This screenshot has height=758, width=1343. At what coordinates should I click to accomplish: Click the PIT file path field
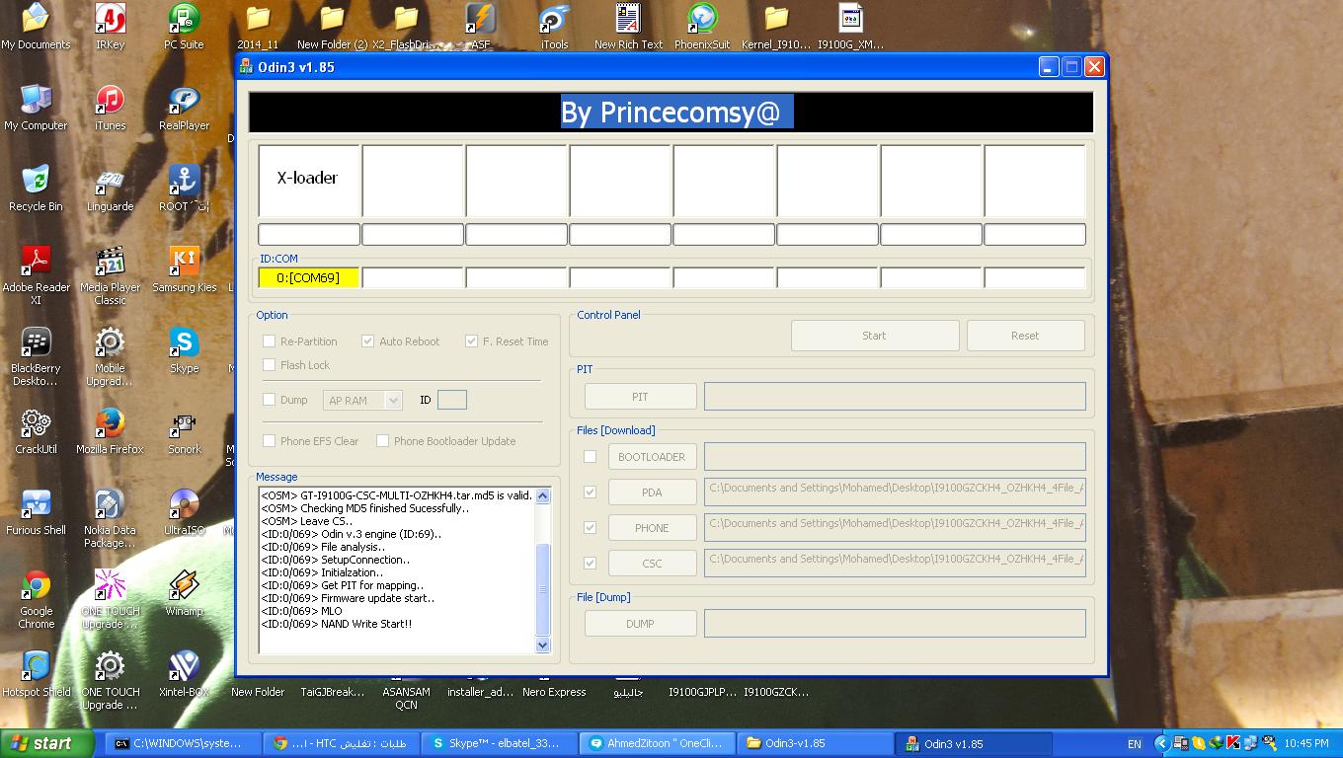895,397
